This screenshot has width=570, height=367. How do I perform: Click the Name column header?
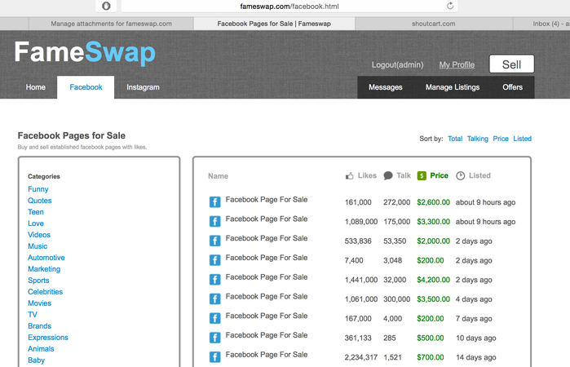point(218,176)
